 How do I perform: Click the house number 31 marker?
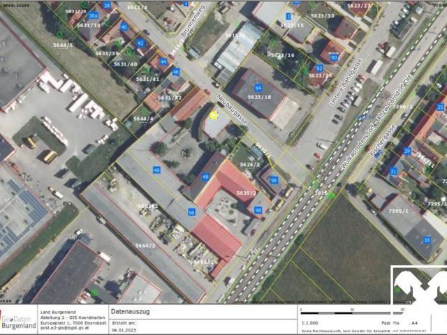click(393, 171)
